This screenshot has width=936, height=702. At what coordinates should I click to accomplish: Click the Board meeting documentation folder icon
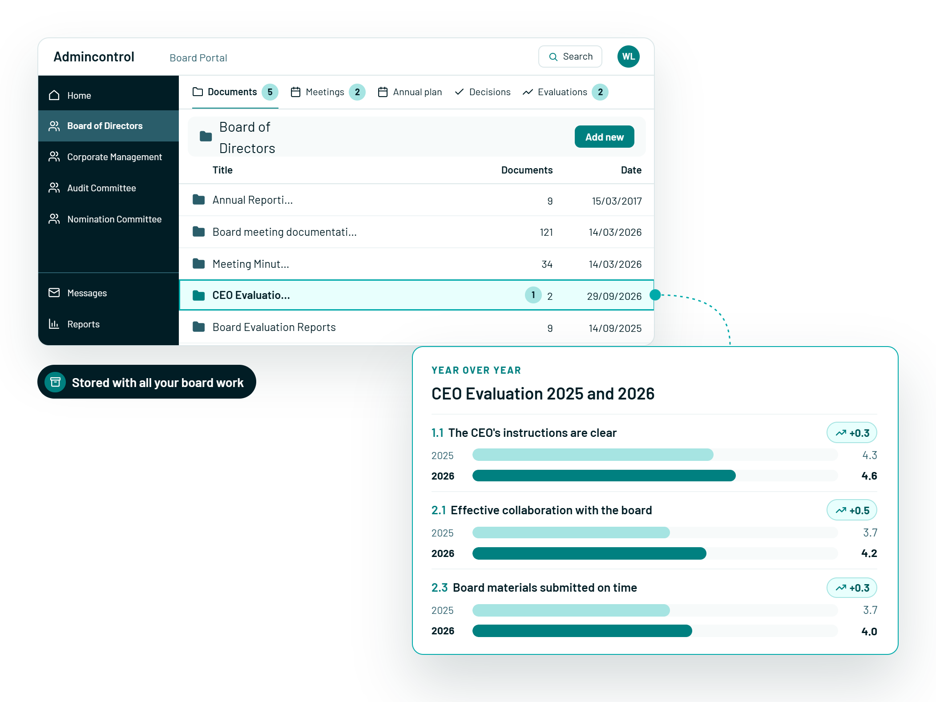[x=198, y=231]
